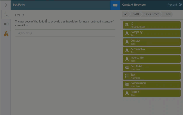Click the Context Browser title
183x115 pixels.
click(134, 5)
